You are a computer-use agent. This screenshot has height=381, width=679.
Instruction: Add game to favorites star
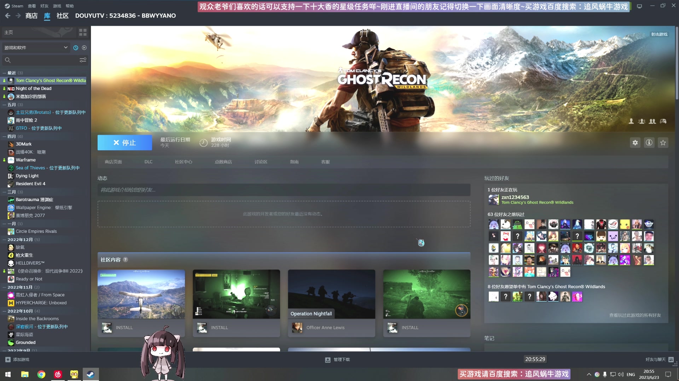663,143
